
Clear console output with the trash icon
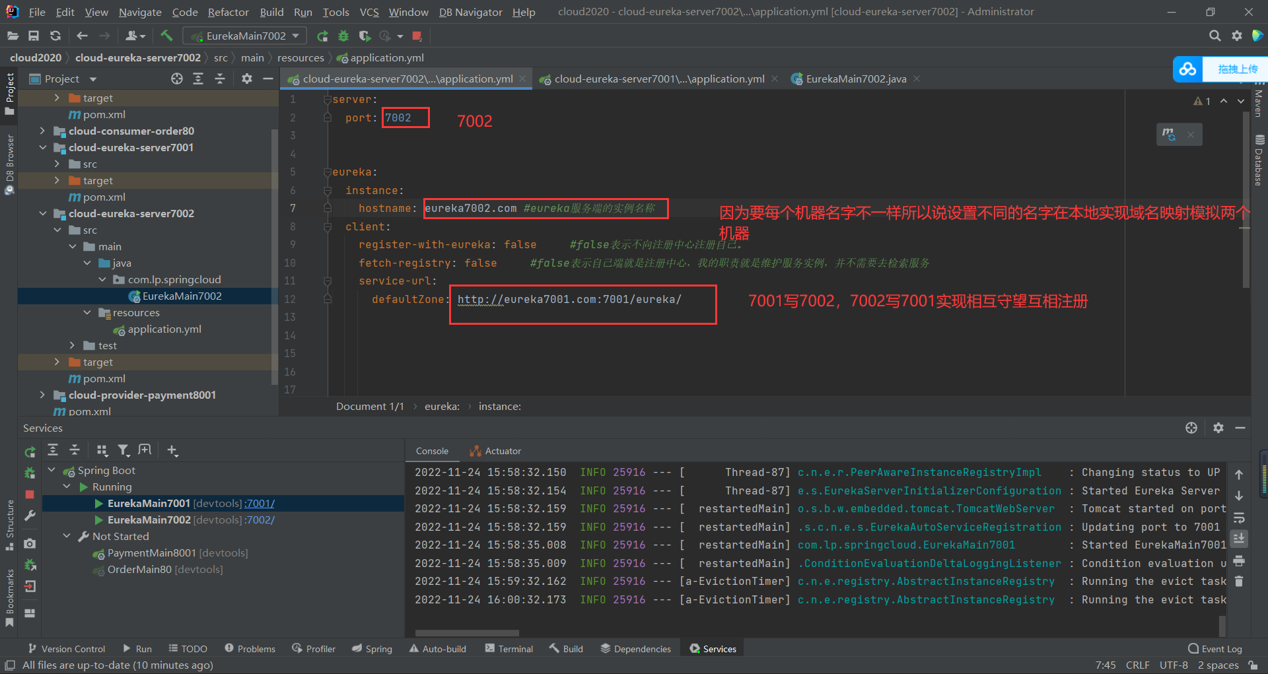(x=1239, y=582)
